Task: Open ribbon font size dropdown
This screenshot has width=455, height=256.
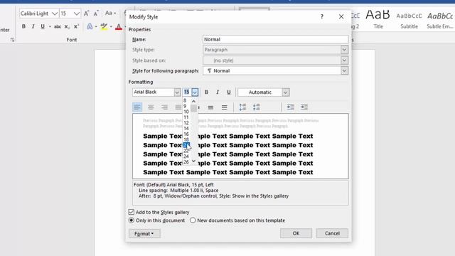Action: (x=76, y=14)
